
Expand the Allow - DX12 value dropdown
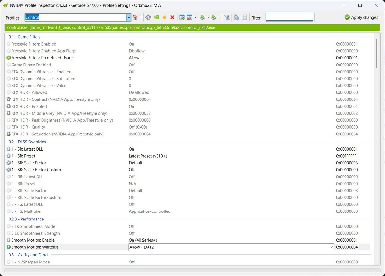pyautogui.click(x=331, y=247)
